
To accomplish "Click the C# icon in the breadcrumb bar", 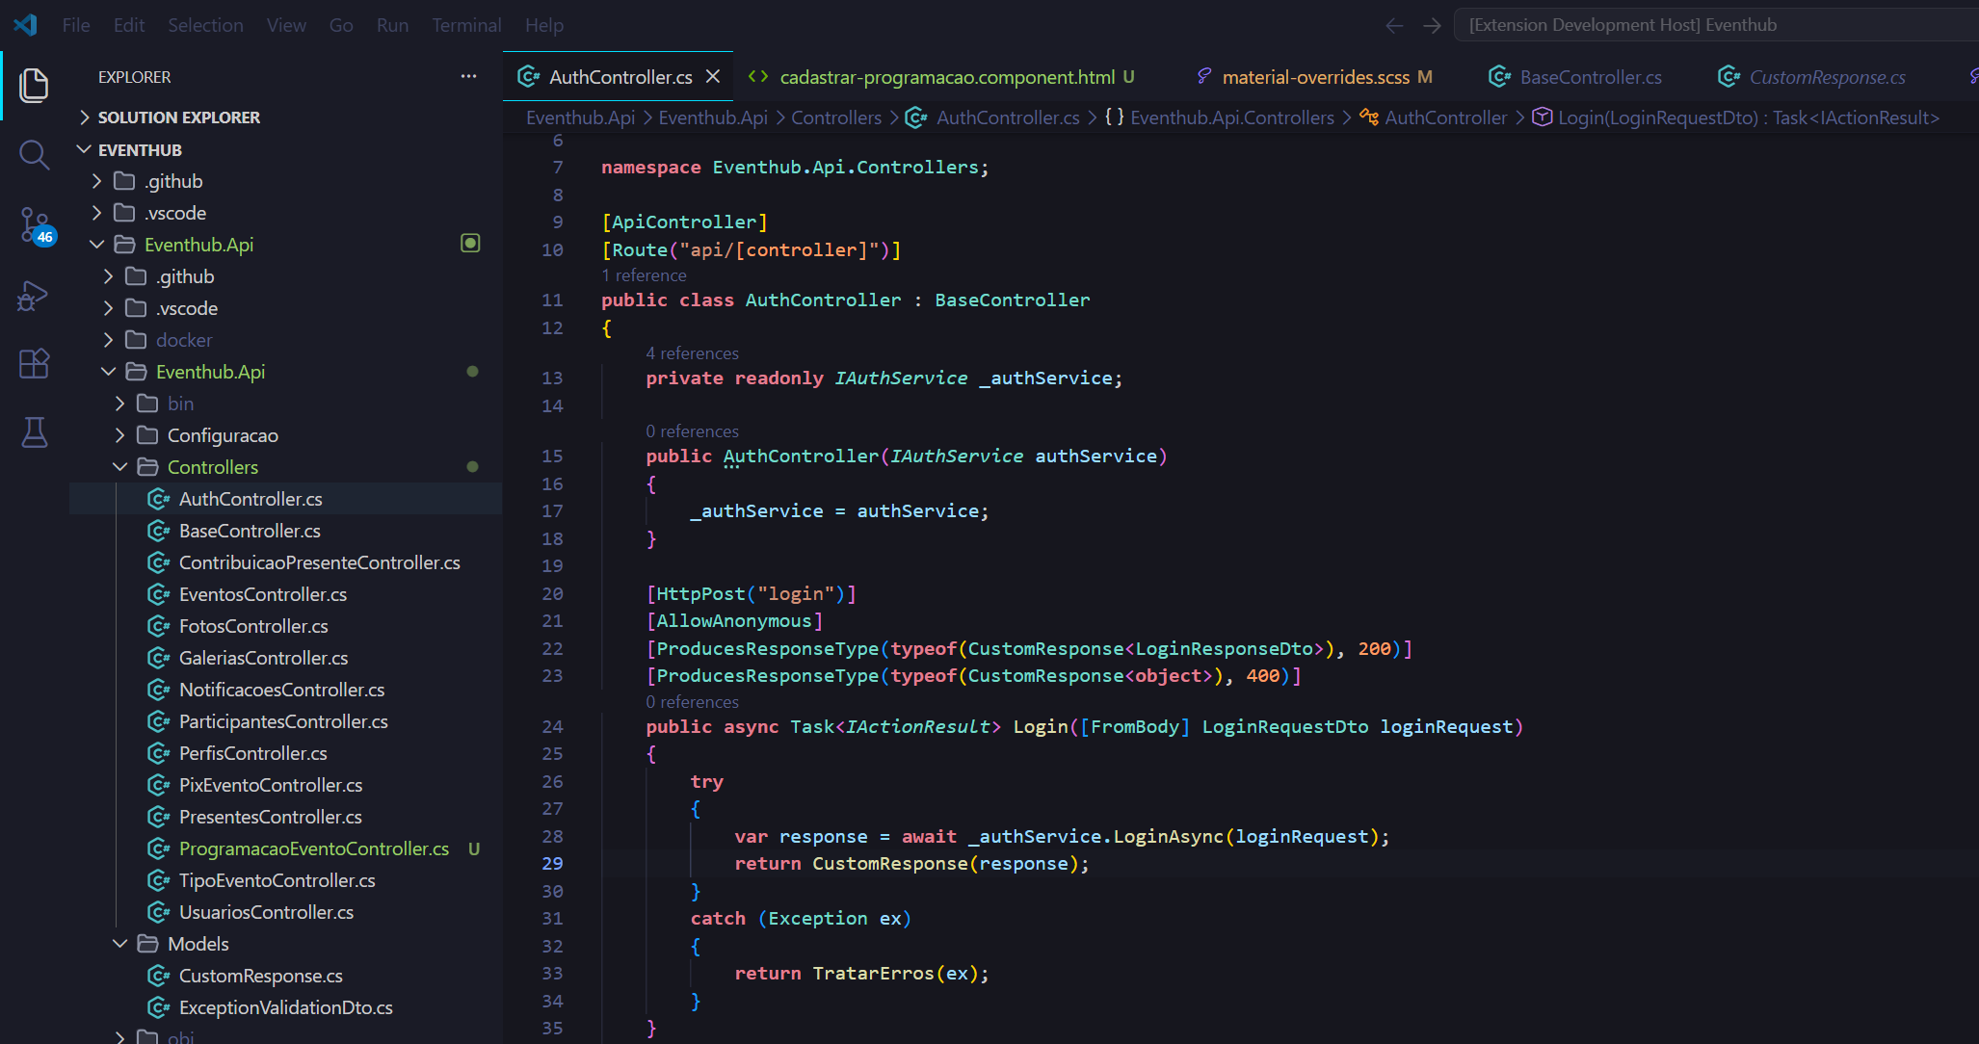I will coord(914,117).
